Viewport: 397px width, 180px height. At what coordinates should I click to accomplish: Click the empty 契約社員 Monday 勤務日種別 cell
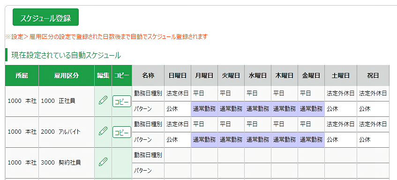pyautogui.click(x=204, y=155)
